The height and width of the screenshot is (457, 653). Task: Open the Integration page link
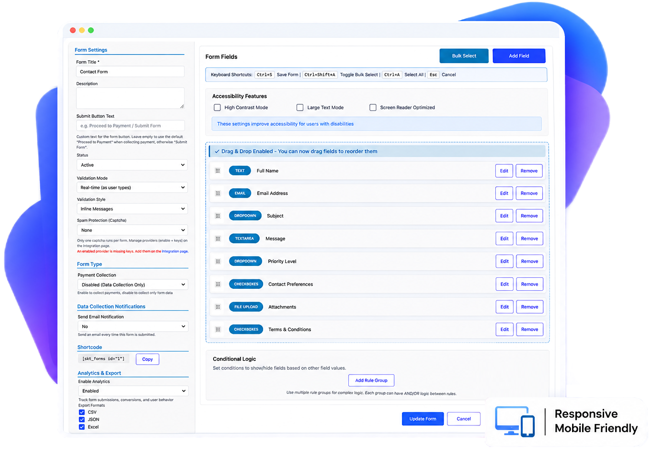point(175,251)
